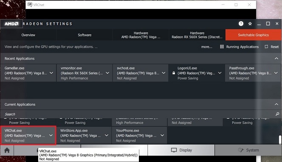Open the Radeon Settings help icon
Image resolution: width=282 pixels, height=162 pixels.
(x=241, y=23)
